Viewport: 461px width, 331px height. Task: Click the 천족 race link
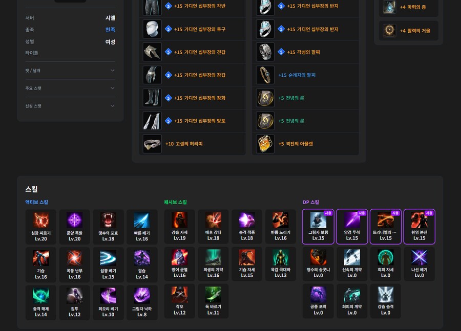[x=110, y=30]
